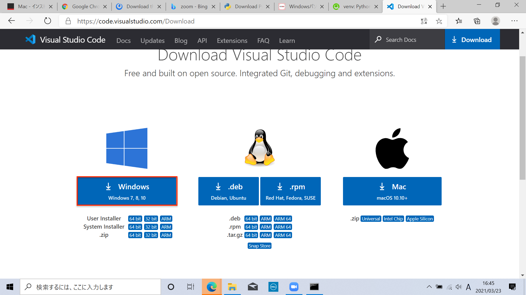Image resolution: width=526 pixels, height=295 pixels.
Task: Select Linux .deb ARM 64 link
Action: (x=283, y=219)
